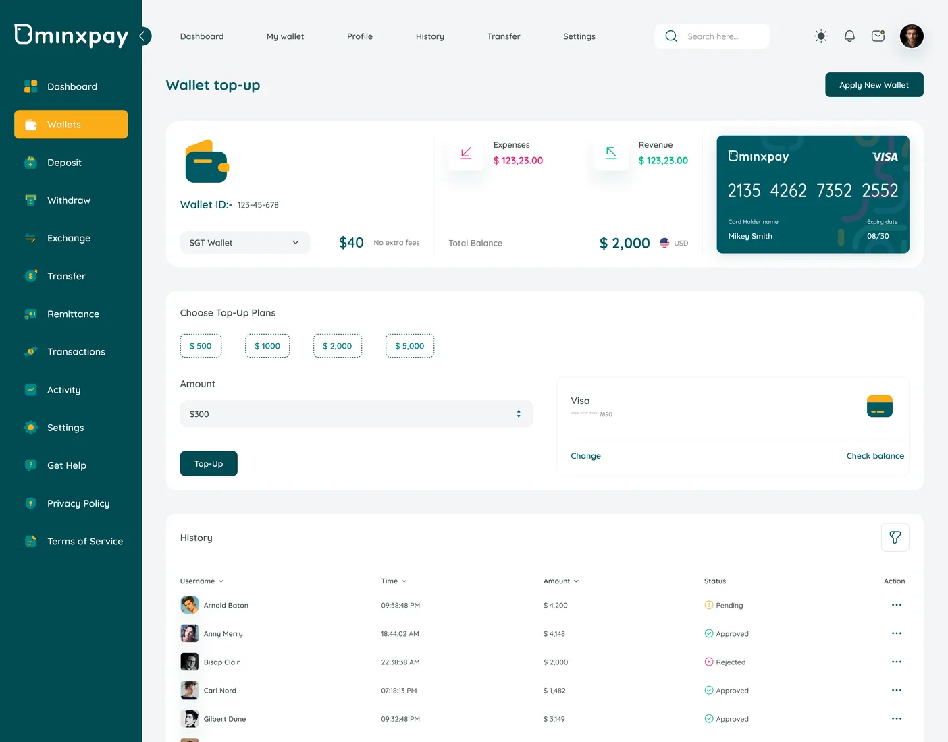Go to Transfer in top navigation
Screen dimensions: 948x742
tap(504, 36)
